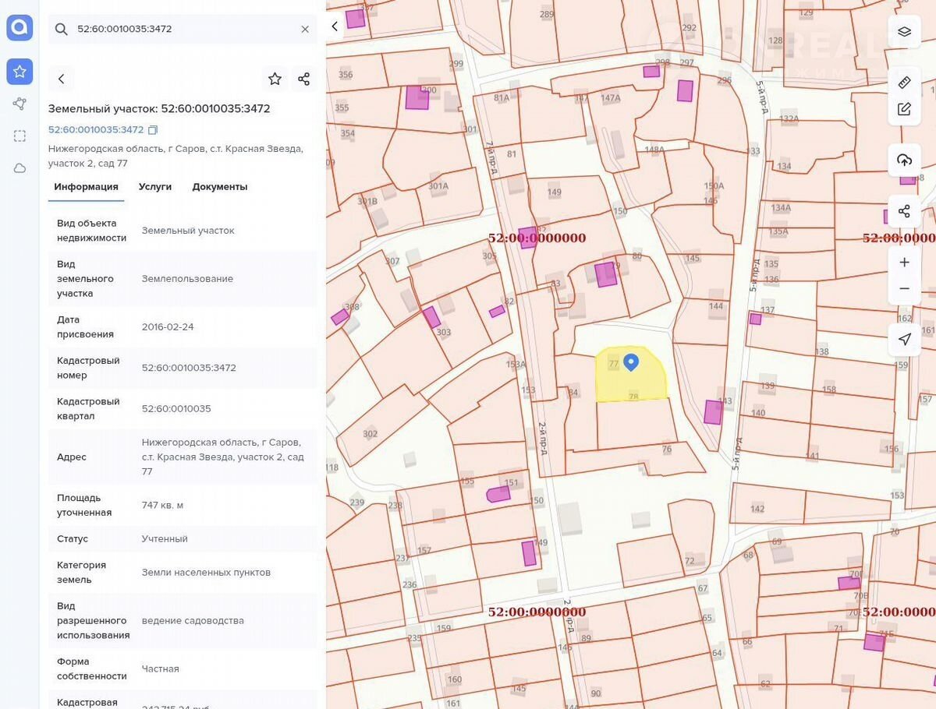Viewport: 936px width, 709px height.
Task: Go back from parcel details
Action: [x=62, y=79]
